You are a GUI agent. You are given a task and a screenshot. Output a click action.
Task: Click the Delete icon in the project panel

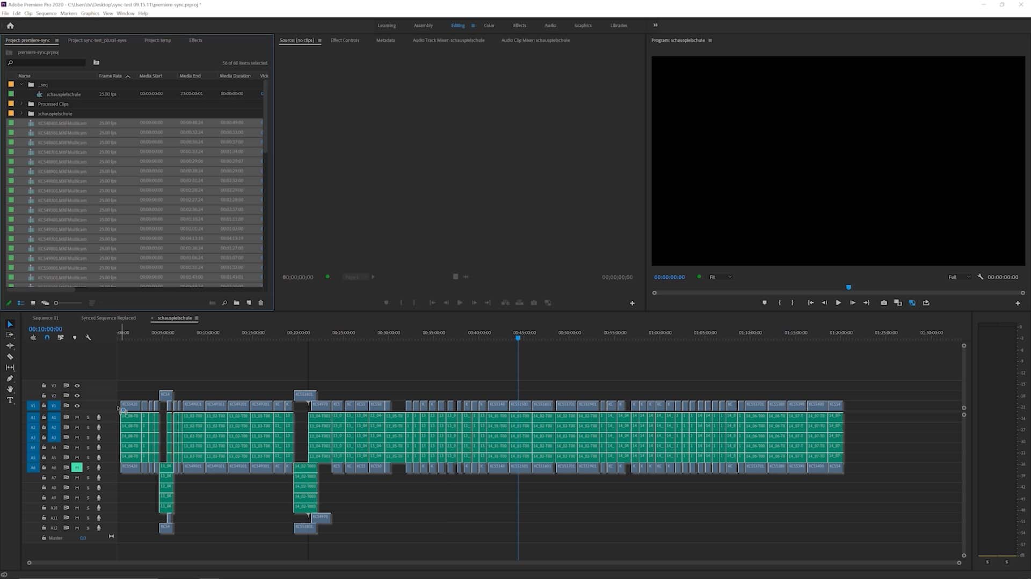(262, 303)
